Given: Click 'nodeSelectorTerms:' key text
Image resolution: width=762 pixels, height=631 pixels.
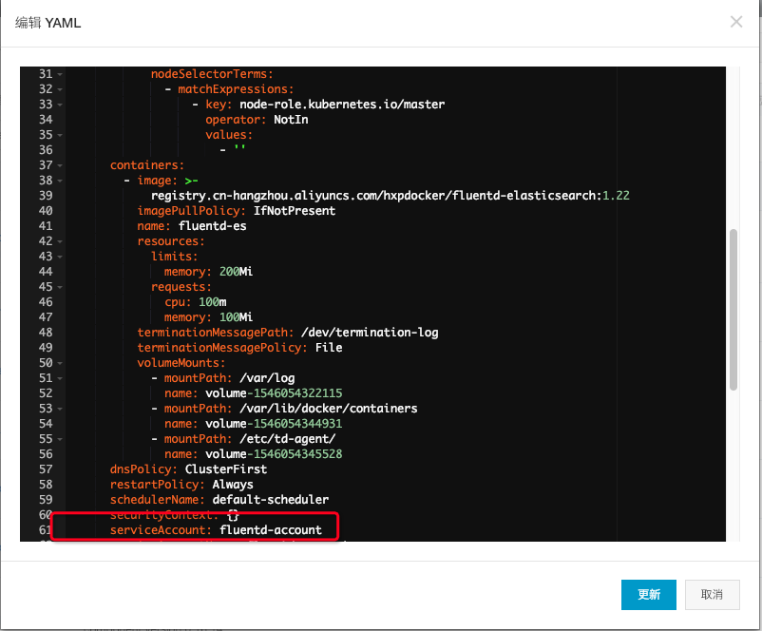Looking at the screenshot, I should (212, 74).
